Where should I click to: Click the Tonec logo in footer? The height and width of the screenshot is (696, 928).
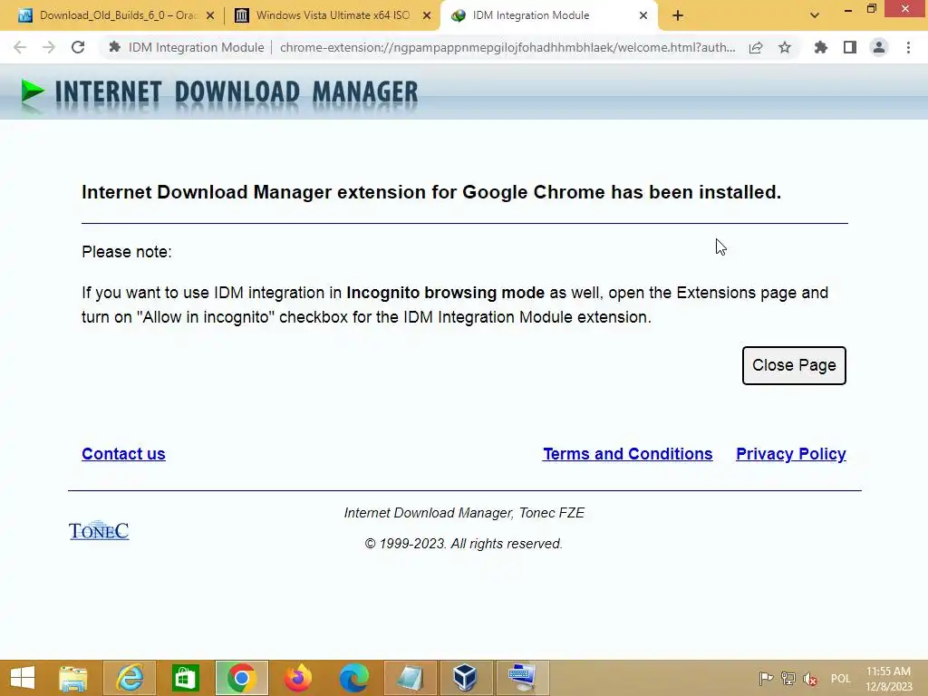[x=99, y=530]
